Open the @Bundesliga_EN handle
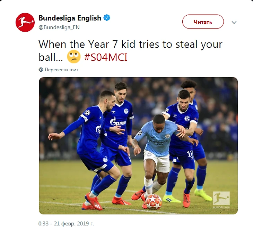Viewport: 253px width, 232px height. coord(59,27)
